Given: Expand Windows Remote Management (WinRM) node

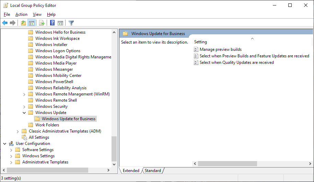Looking at the screenshot, I should tap(24, 94).
